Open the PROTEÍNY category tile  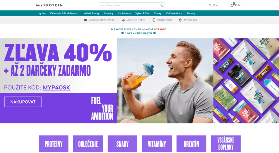tap(54, 144)
